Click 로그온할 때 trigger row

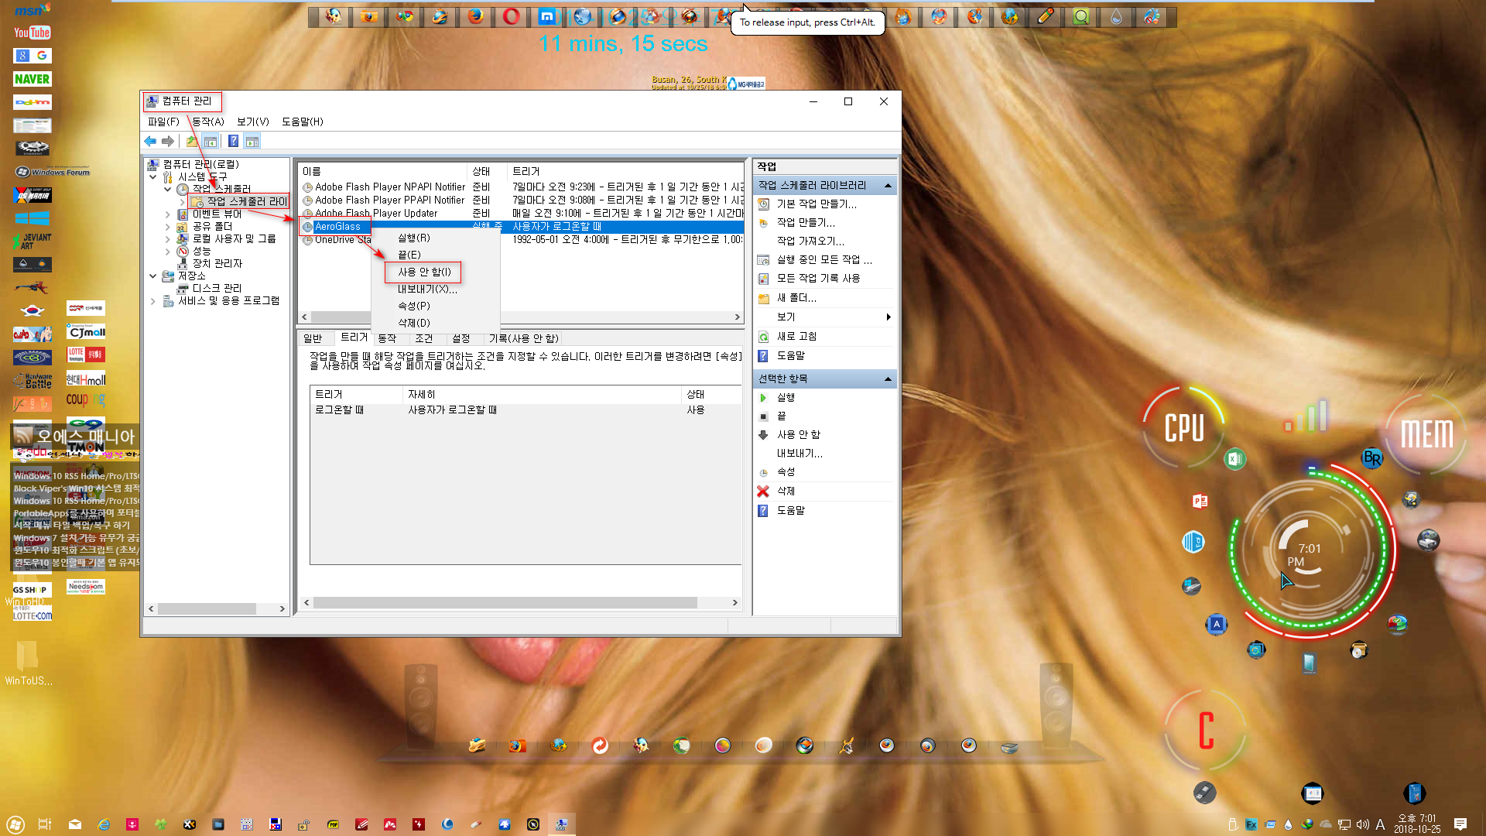pos(522,409)
